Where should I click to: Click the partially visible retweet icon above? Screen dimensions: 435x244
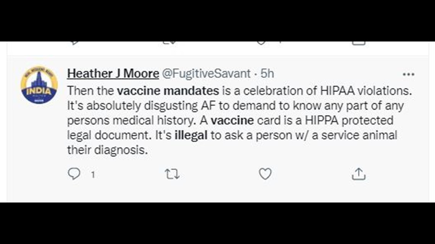click(169, 43)
